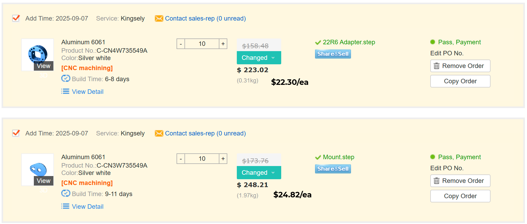
Task: Click Edit PO No. on the Mount order
Action: point(447,168)
